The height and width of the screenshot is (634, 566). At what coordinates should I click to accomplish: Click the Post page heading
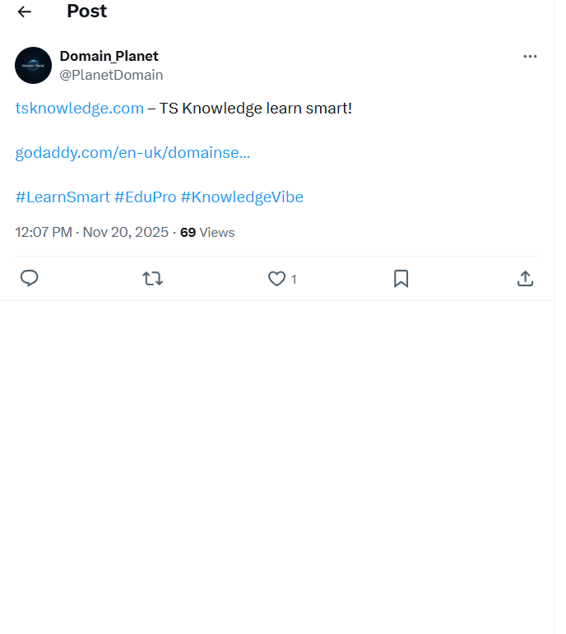[x=86, y=12]
